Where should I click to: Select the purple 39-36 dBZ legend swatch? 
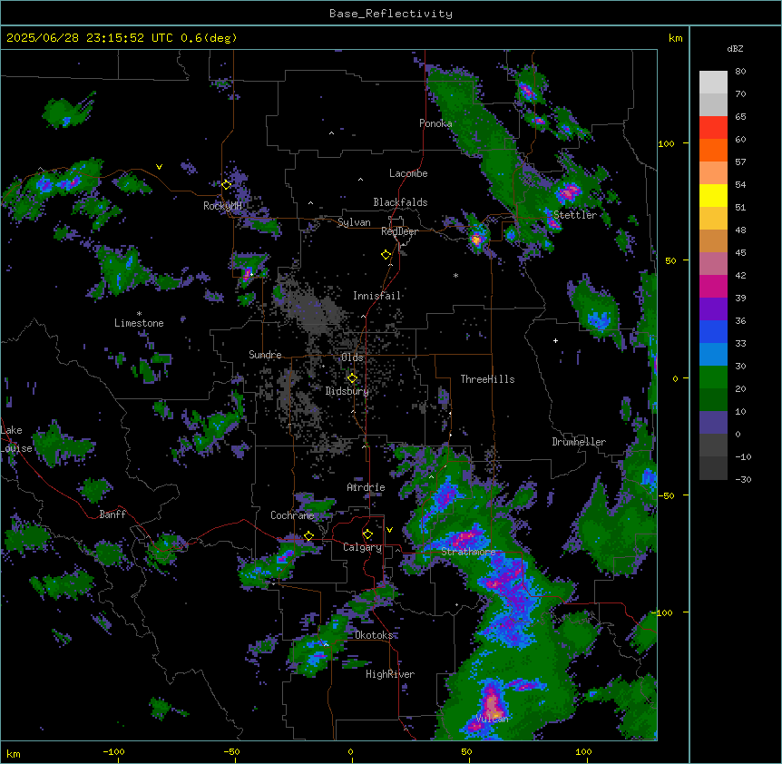click(x=713, y=309)
